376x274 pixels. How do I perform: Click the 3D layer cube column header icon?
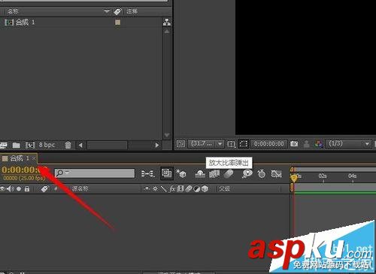[205, 188]
